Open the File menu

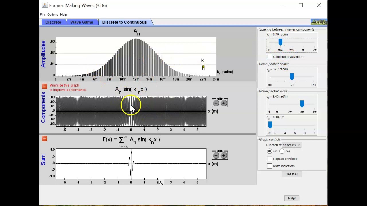[x=42, y=15]
